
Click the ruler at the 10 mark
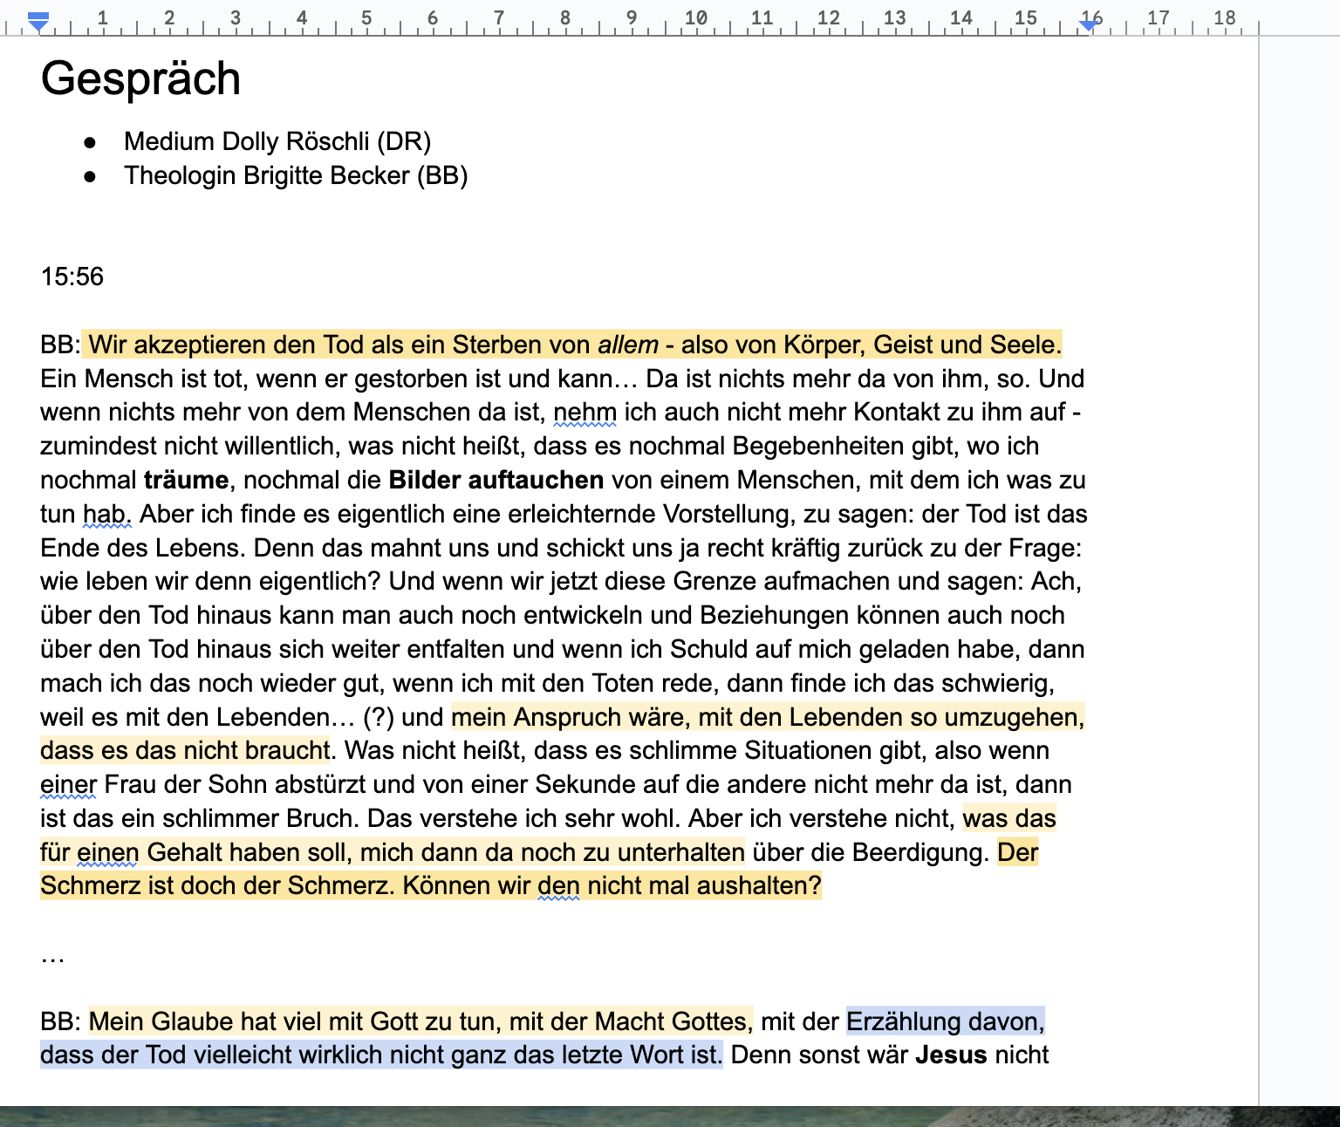[695, 18]
